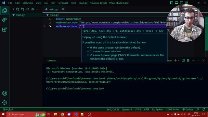Open notifications bell in status bar
The image size is (208, 117).
tap(204, 110)
